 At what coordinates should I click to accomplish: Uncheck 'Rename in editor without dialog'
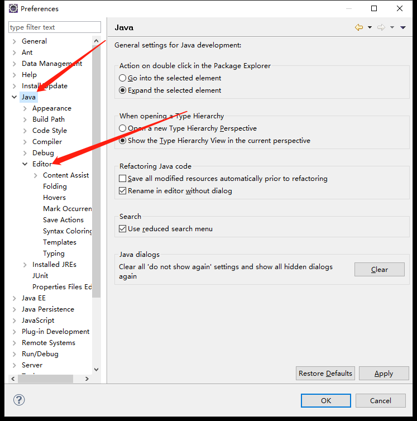(123, 191)
